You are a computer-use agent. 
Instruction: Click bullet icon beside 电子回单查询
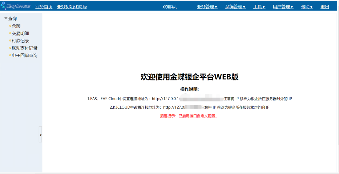pos(10,55)
